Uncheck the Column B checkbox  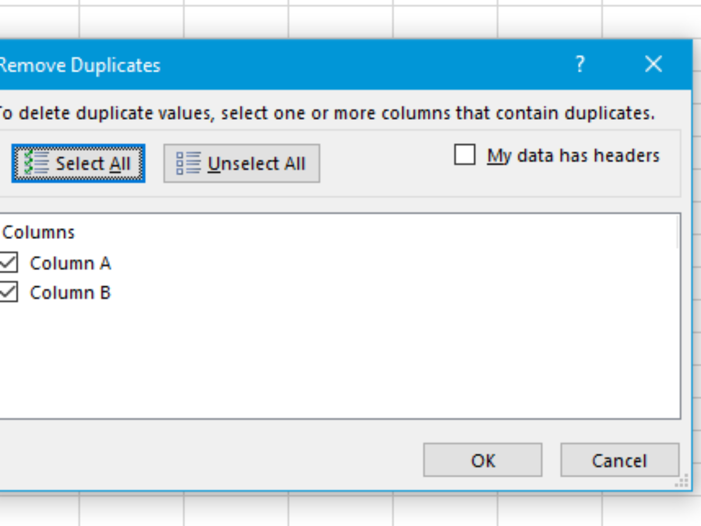8,292
